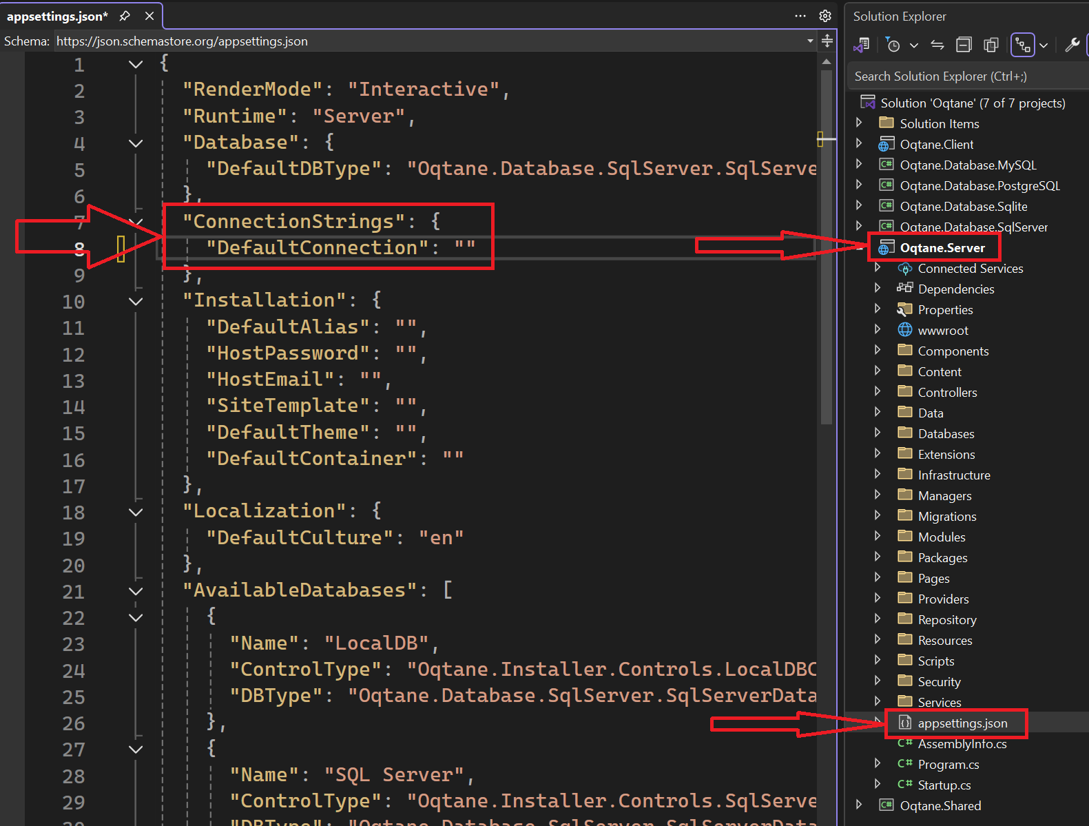This screenshot has height=826, width=1089.
Task: Open the editor tab overflow ellipsis menu
Action: (800, 16)
